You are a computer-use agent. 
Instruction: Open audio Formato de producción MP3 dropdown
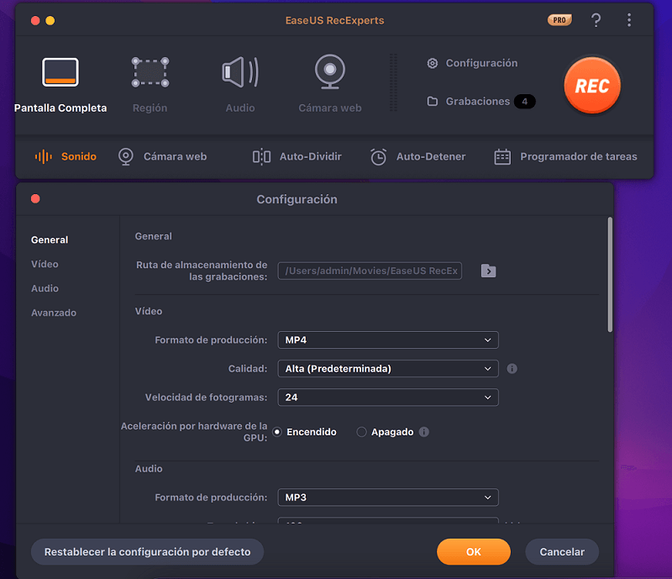pos(388,497)
